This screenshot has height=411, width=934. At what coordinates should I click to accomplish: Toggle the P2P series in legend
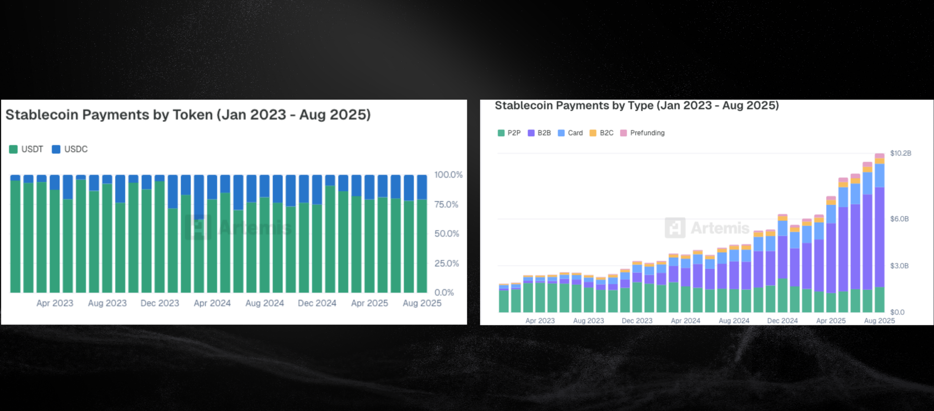point(509,133)
